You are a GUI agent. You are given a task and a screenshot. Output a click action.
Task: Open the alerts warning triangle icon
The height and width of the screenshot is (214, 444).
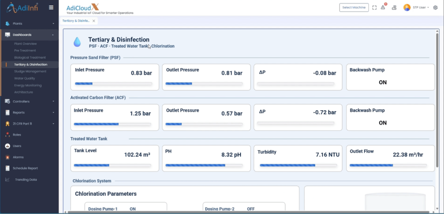[383, 7]
